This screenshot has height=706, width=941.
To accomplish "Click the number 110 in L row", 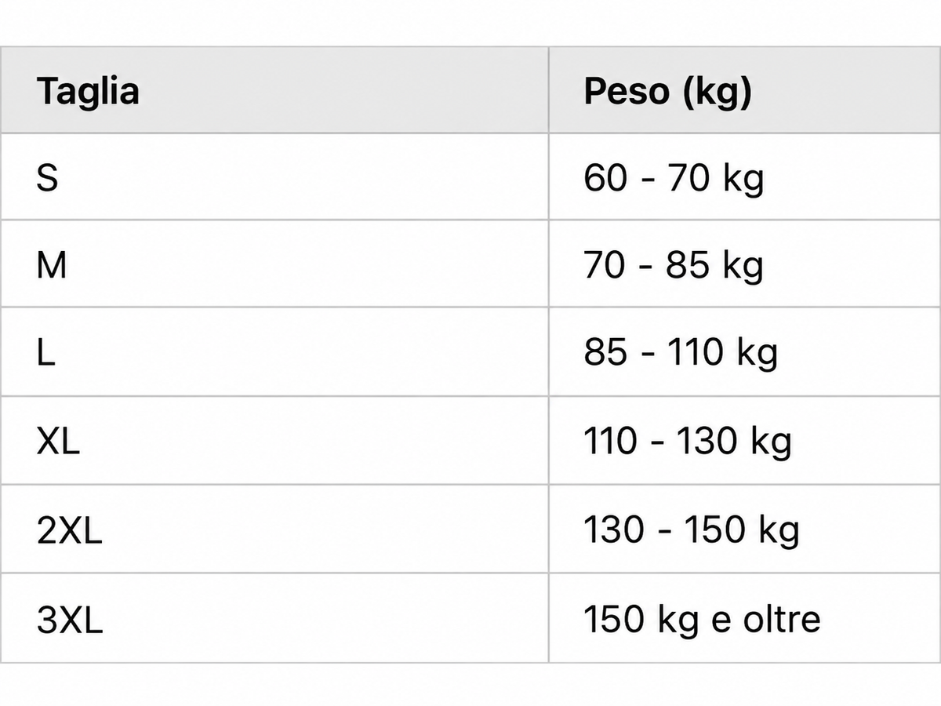I will 696,352.
